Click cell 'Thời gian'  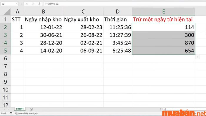(118, 19)
